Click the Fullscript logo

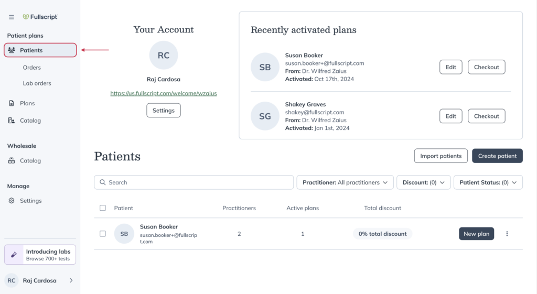pos(40,17)
